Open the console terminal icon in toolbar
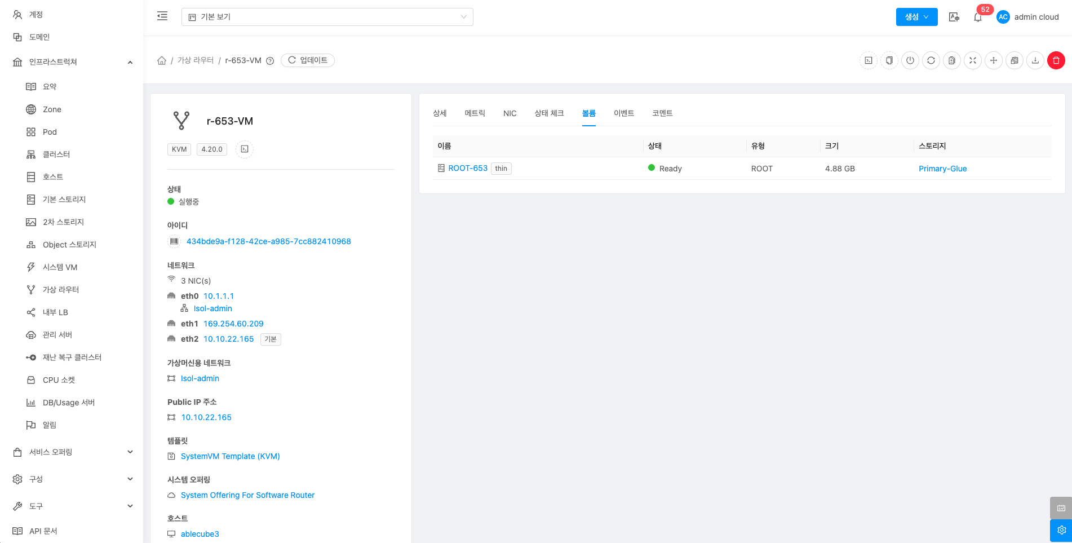The width and height of the screenshot is (1072, 543). tap(869, 60)
